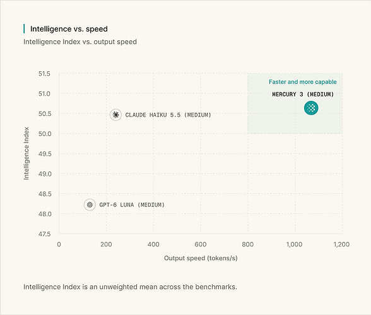
Task: Click the 800 tick on the x-axis
Action: [x=248, y=244]
